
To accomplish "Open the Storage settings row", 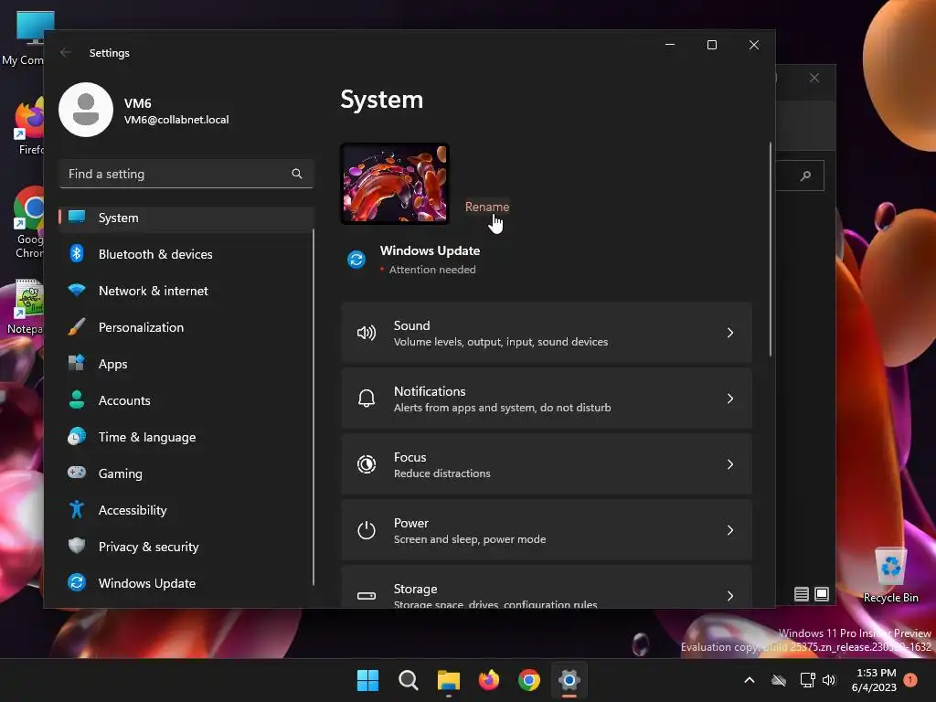I will point(547,588).
